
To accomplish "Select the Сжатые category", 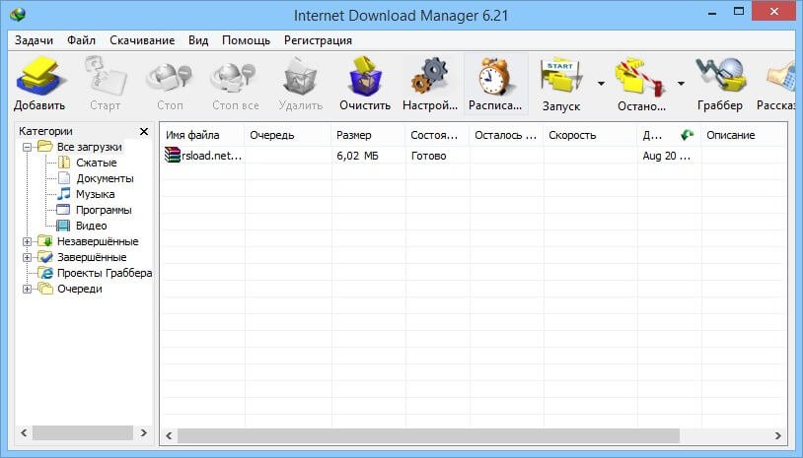I will click(97, 163).
